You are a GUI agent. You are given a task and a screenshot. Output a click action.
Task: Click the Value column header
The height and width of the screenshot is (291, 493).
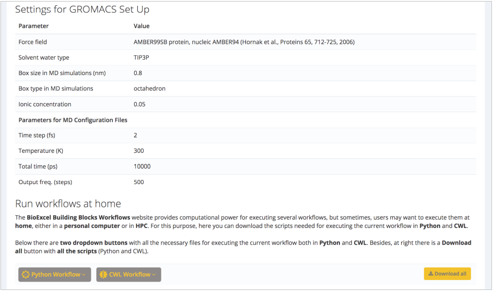click(142, 26)
